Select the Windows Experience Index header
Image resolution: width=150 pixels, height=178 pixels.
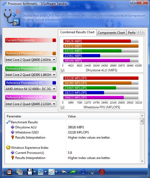[30, 148]
